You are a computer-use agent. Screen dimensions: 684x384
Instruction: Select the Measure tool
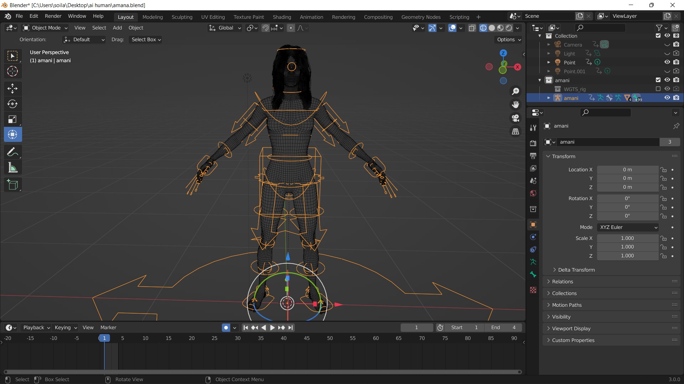12,167
